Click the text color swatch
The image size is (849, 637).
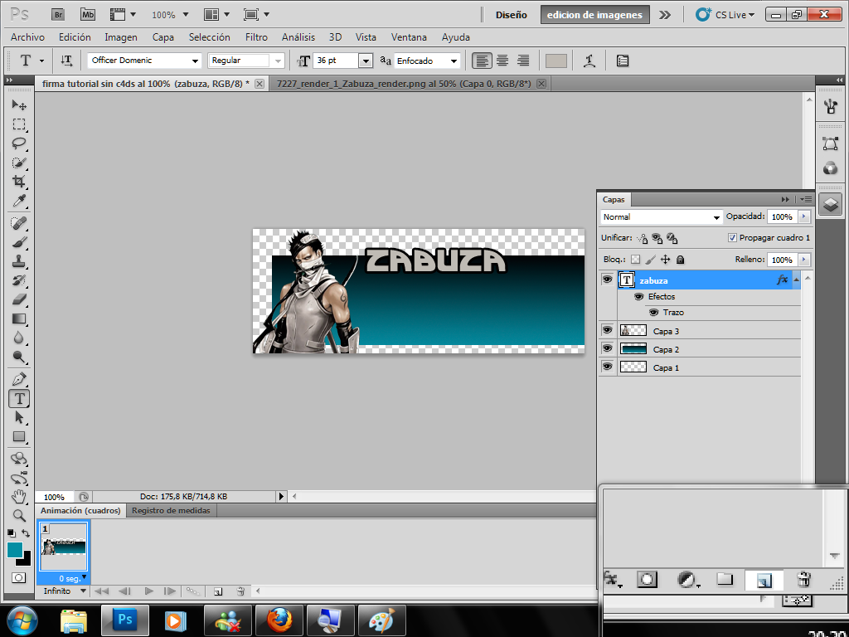click(556, 61)
